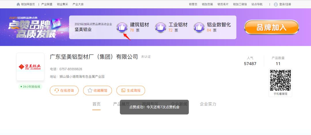Click the star icon in 收藏展馆
311x135 pixels.
pos(90,90)
